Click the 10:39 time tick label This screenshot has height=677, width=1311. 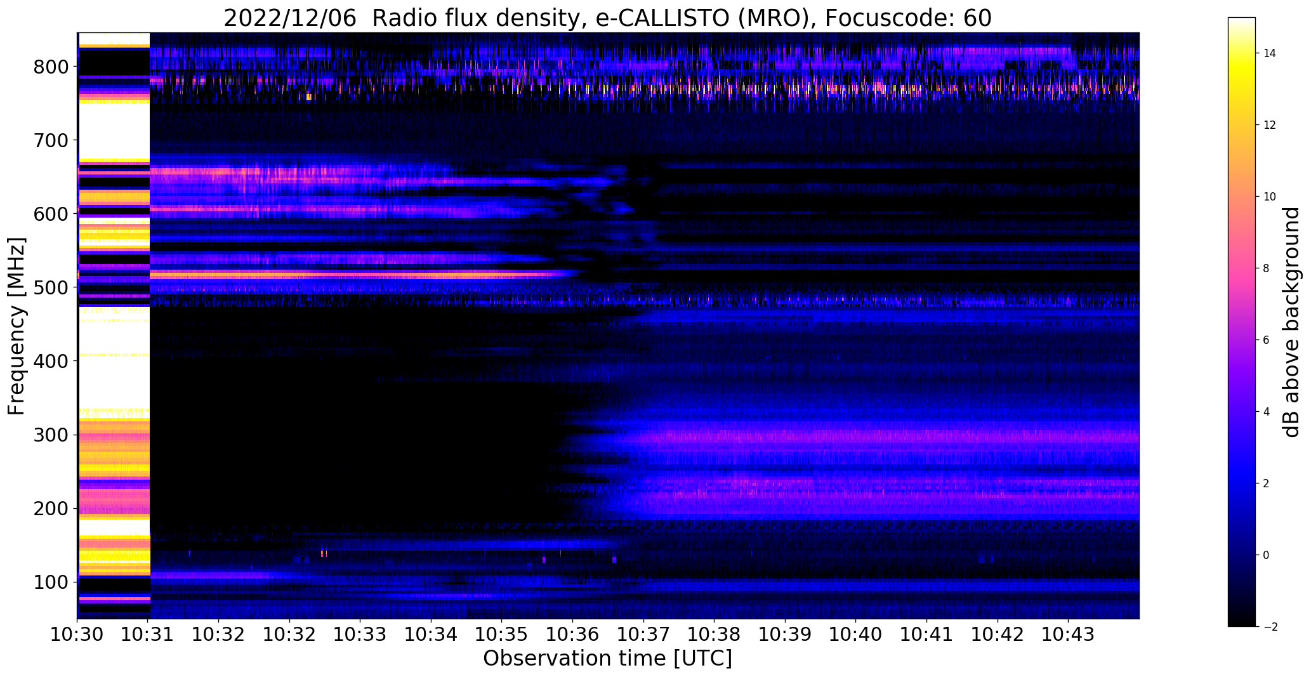pyautogui.click(x=786, y=634)
